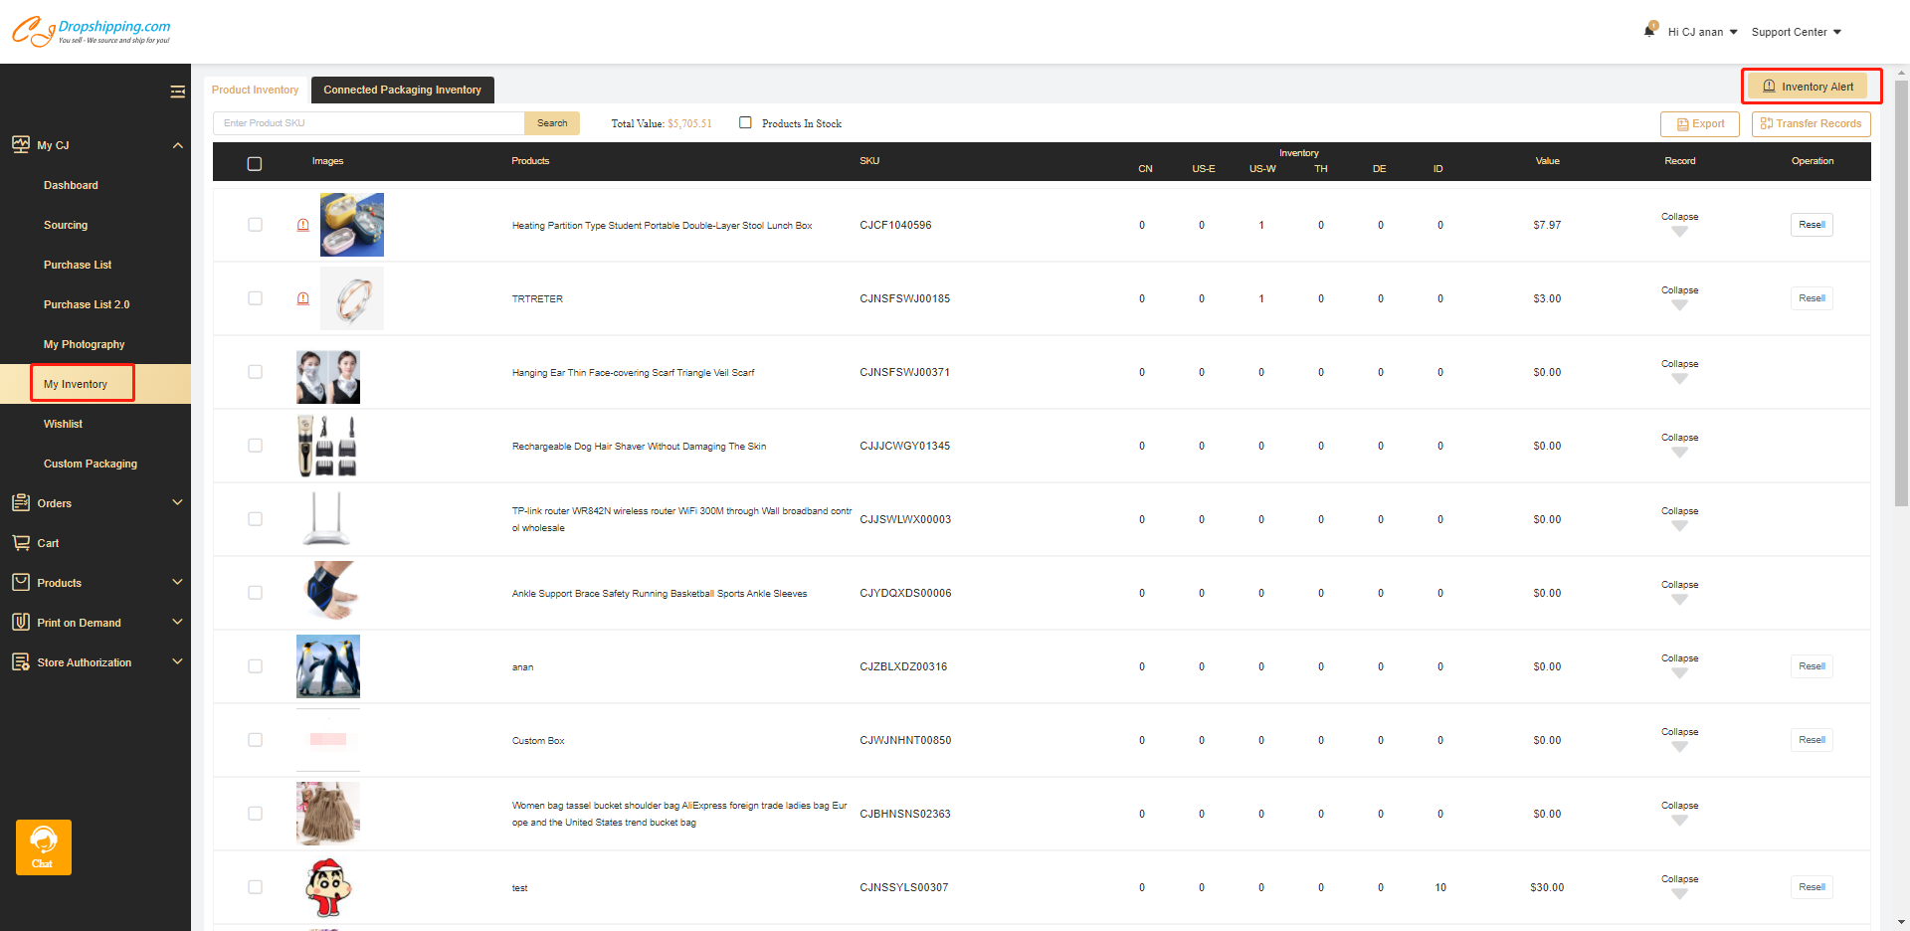Enable the Products In Stock checkbox
The height and width of the screenshot is (931, 1910).
(x=745, y=122)
